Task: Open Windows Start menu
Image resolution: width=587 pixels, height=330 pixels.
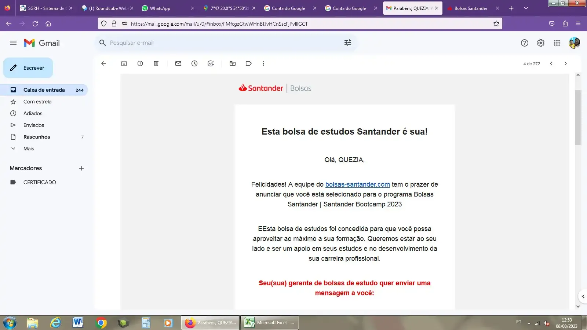Action: (x=10, y=323)
